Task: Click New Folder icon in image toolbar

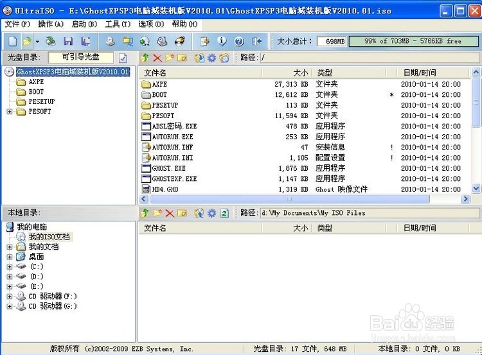Action: 170,58
